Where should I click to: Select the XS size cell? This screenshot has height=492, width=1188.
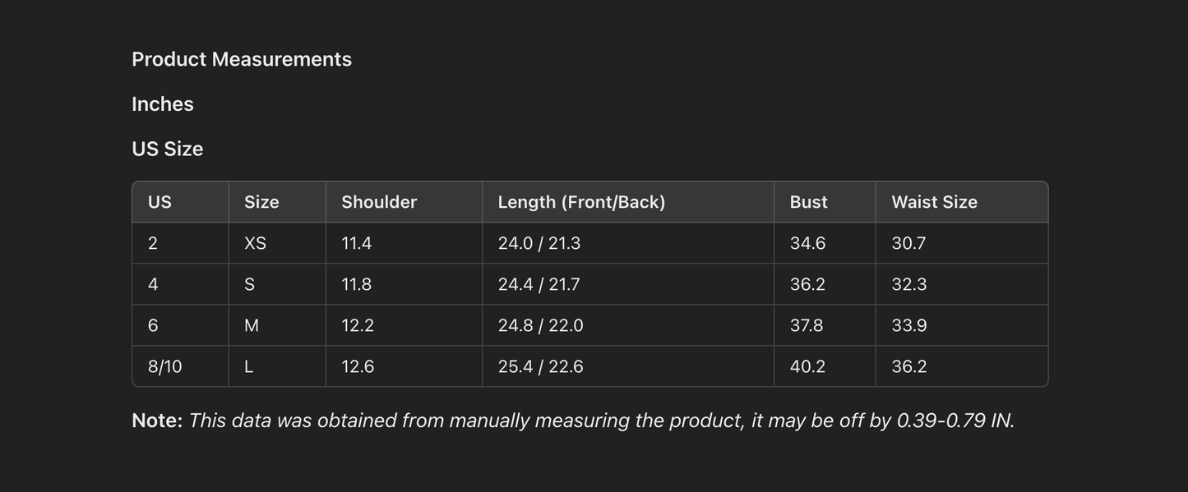(255, 243)
